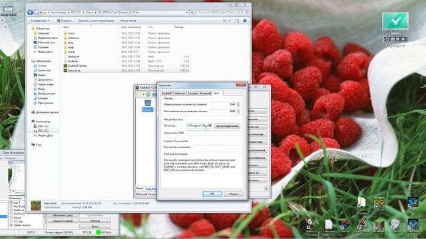This screenshot has height=239, width=426.
Task: Click the Автоопределение Java button
Action: [227, 125]
